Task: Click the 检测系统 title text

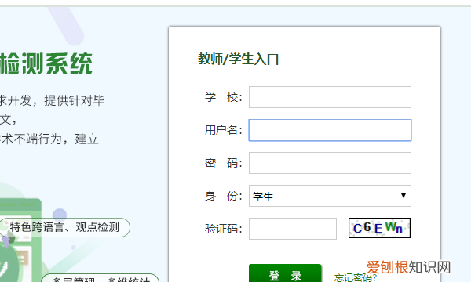Action: 46,63
